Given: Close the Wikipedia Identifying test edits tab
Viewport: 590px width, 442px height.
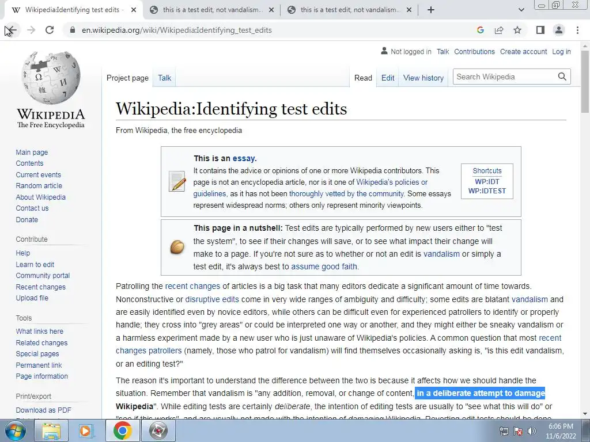Looking at the screenshot, I should point(134,10).
